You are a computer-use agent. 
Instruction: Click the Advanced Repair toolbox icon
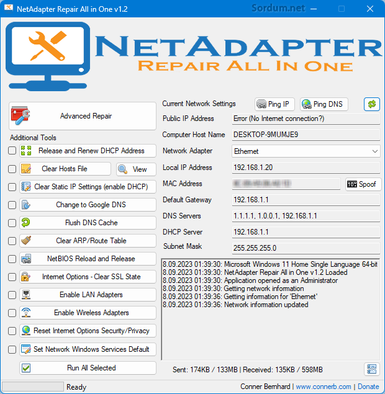point(20,115)
